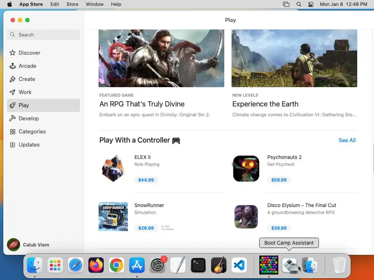Image resolution: width=374 pixels, height=280 pixels.
Task: Click the date and time in menu bar
Action: click(343, 4)
